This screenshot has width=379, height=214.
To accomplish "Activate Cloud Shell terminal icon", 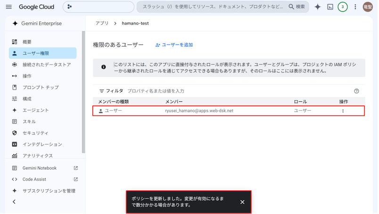I will (330, 7).
